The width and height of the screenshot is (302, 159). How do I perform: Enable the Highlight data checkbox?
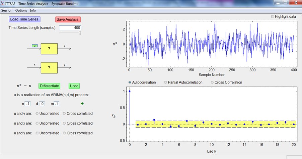click(x=272, y=16)
